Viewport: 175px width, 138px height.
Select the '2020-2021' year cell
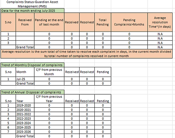pos(25,110)
